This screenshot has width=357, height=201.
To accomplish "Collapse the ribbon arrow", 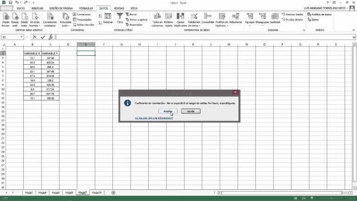I will (x=354, y=30).
